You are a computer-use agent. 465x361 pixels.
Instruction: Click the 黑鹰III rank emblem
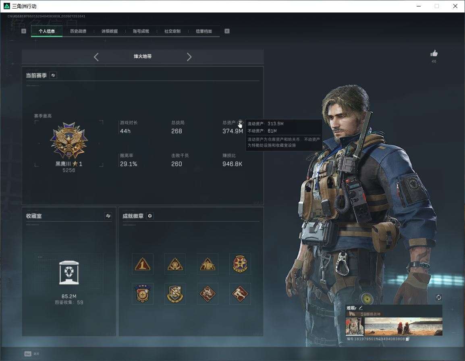click(69, 141)
